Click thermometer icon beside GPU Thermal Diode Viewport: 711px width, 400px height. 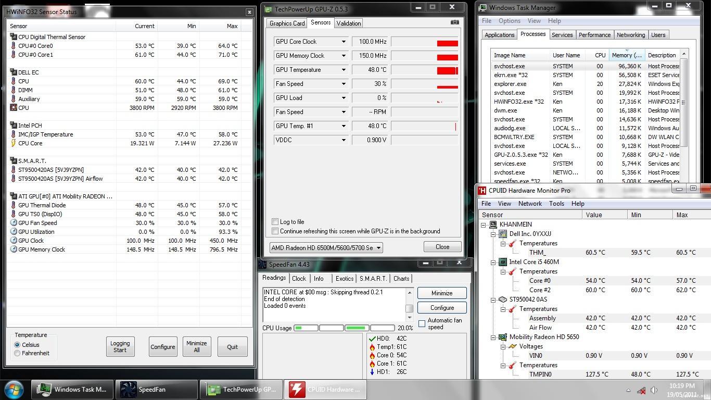pyautogui.click(x=13, y=205)
